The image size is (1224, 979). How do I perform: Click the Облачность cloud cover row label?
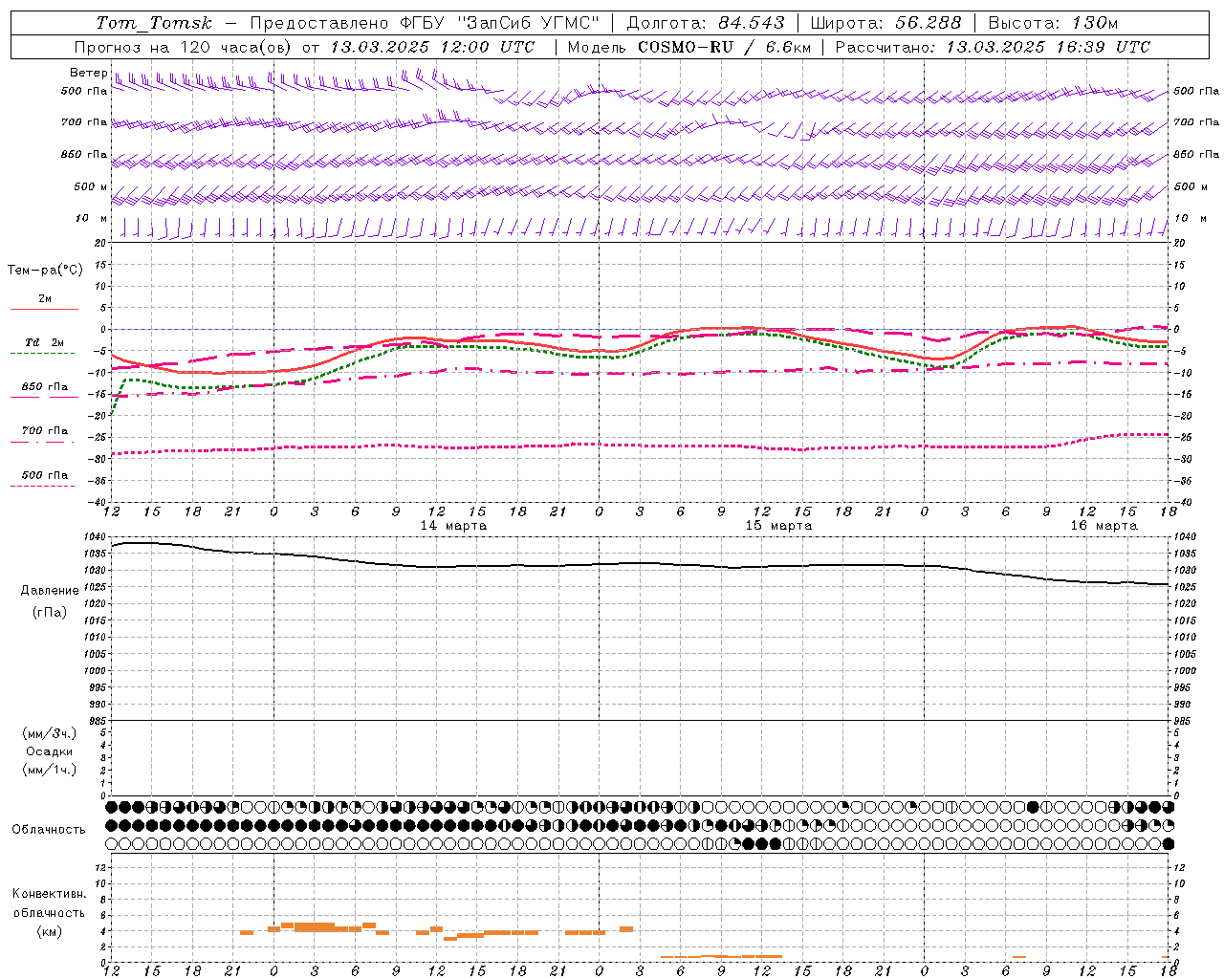[49, 830]
